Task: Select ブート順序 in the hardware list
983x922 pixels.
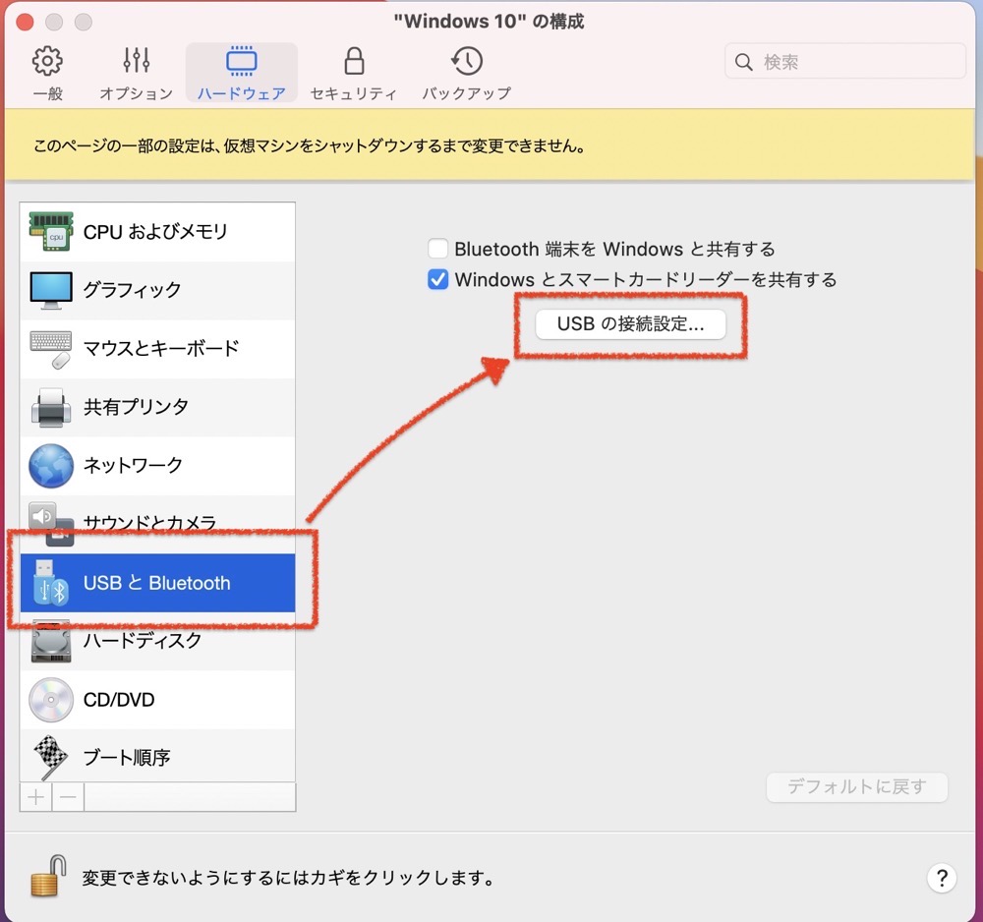Action: coord(157,757)
